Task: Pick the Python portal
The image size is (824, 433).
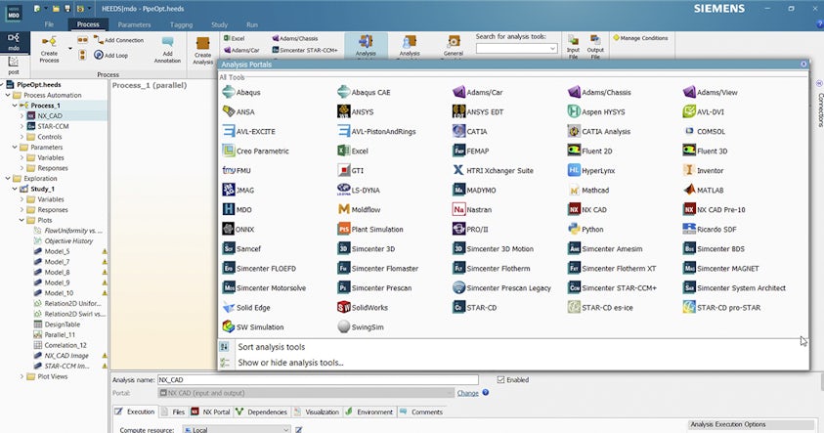Action: click(585, 229)
